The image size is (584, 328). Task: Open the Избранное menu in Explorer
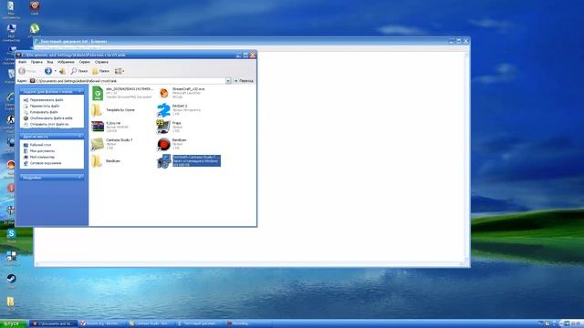point(66,62)
